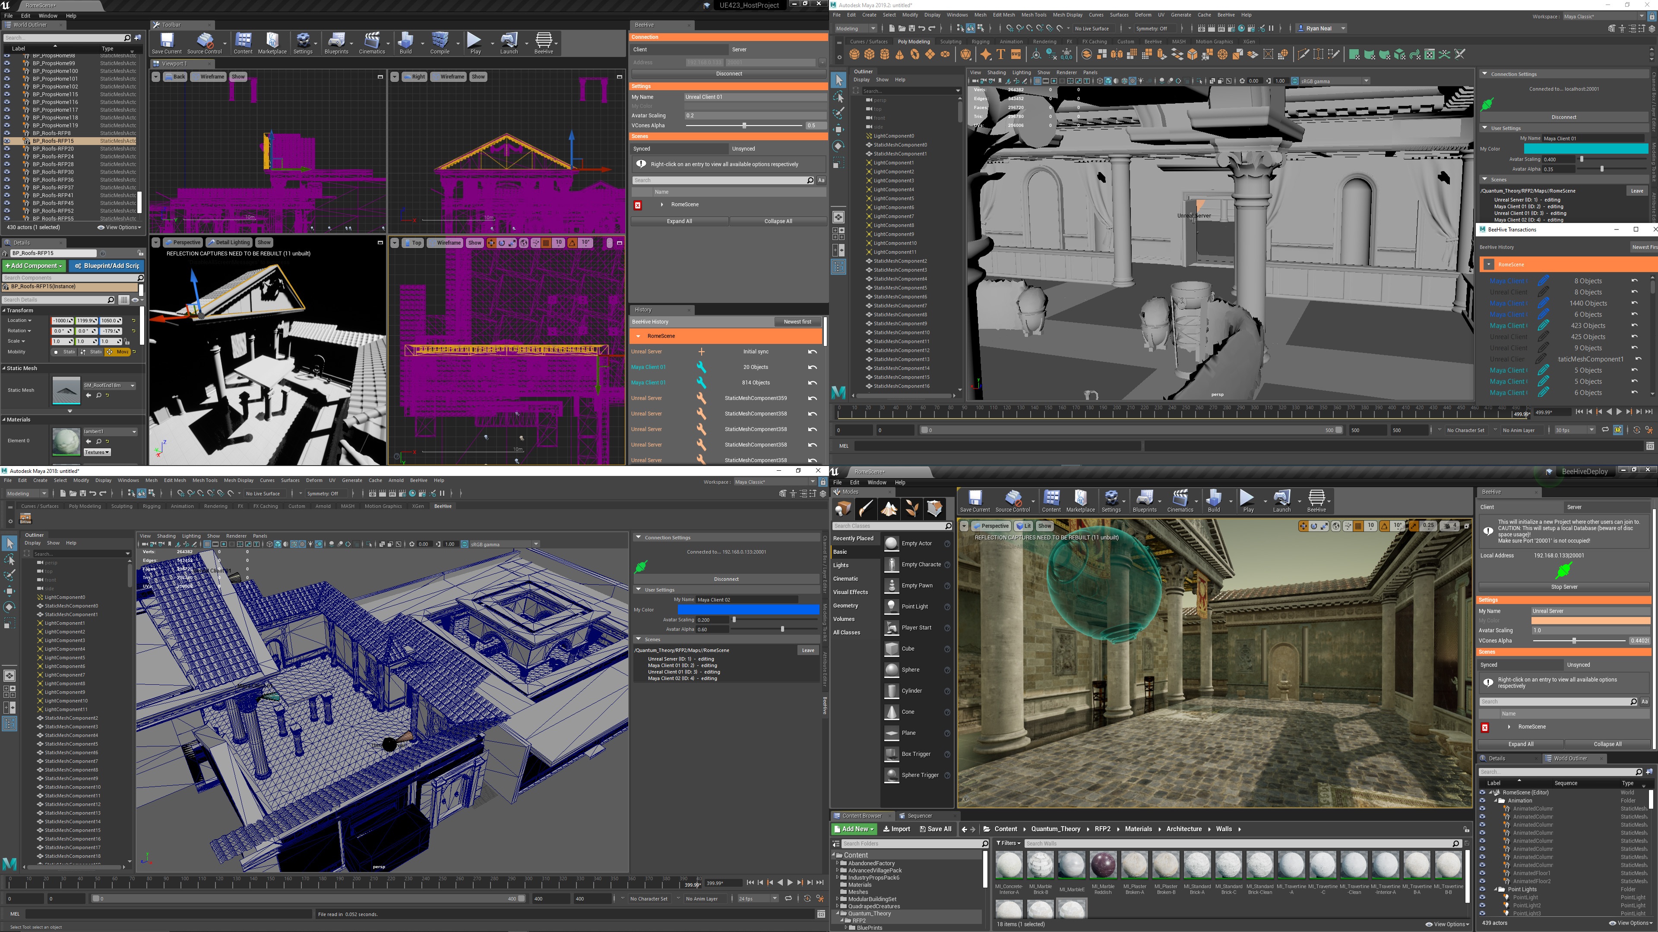
Task: Open Newest first sort dropdown in BeeHive History
Action: click(797, 321)
